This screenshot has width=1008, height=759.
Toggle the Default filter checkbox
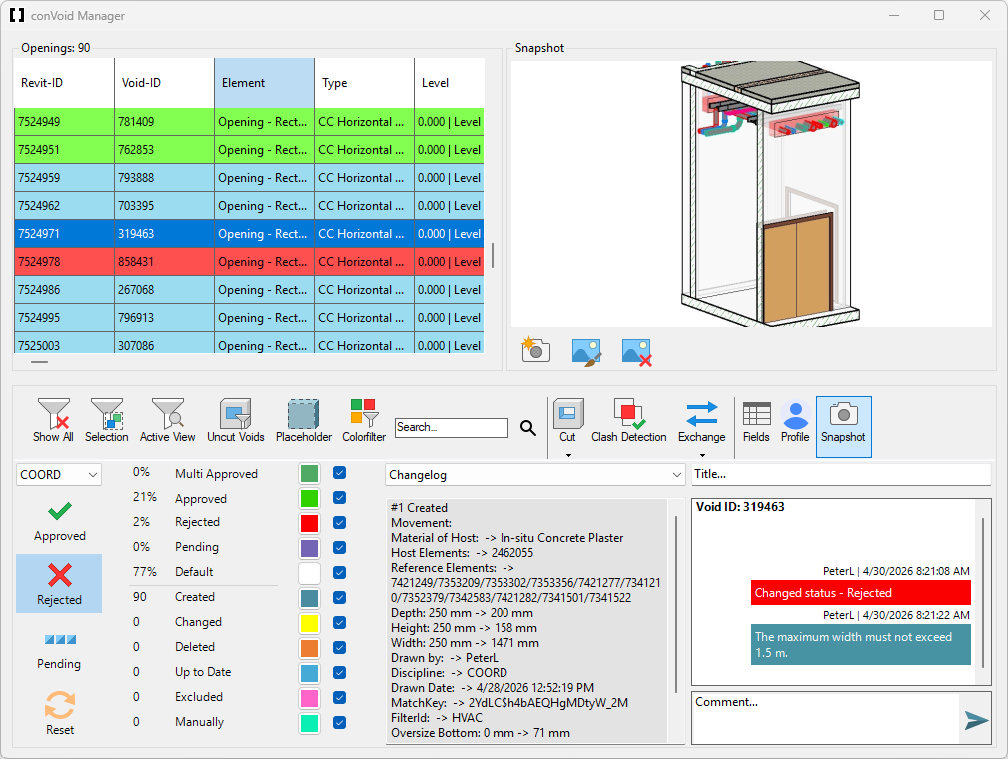(x=340, y=572)
